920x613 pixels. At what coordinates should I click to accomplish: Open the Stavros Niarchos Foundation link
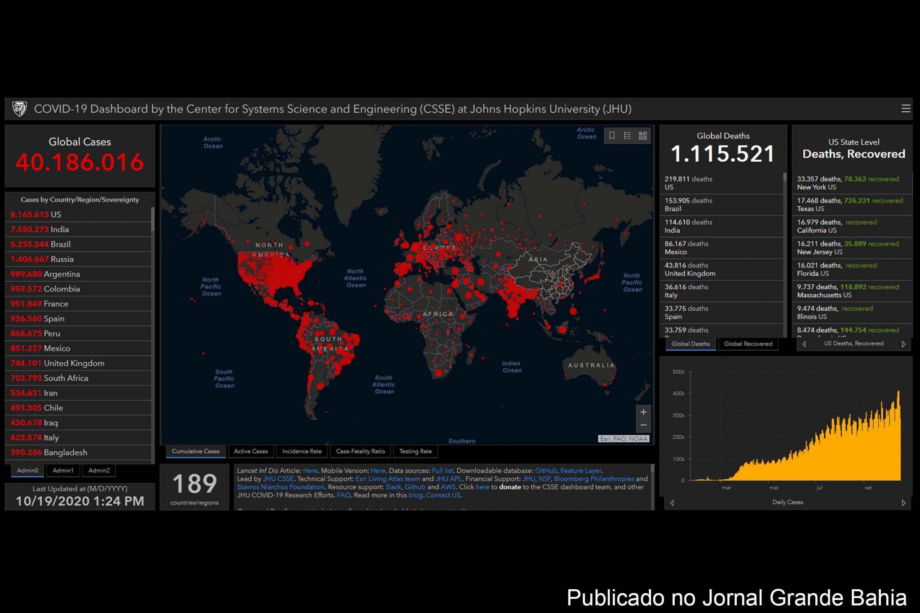(281, 487)
